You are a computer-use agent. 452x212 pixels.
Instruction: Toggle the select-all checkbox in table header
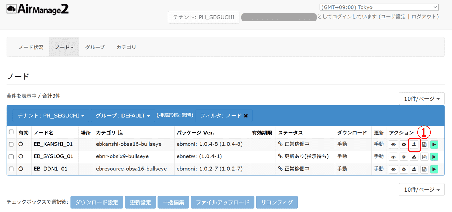click(11, 132)
